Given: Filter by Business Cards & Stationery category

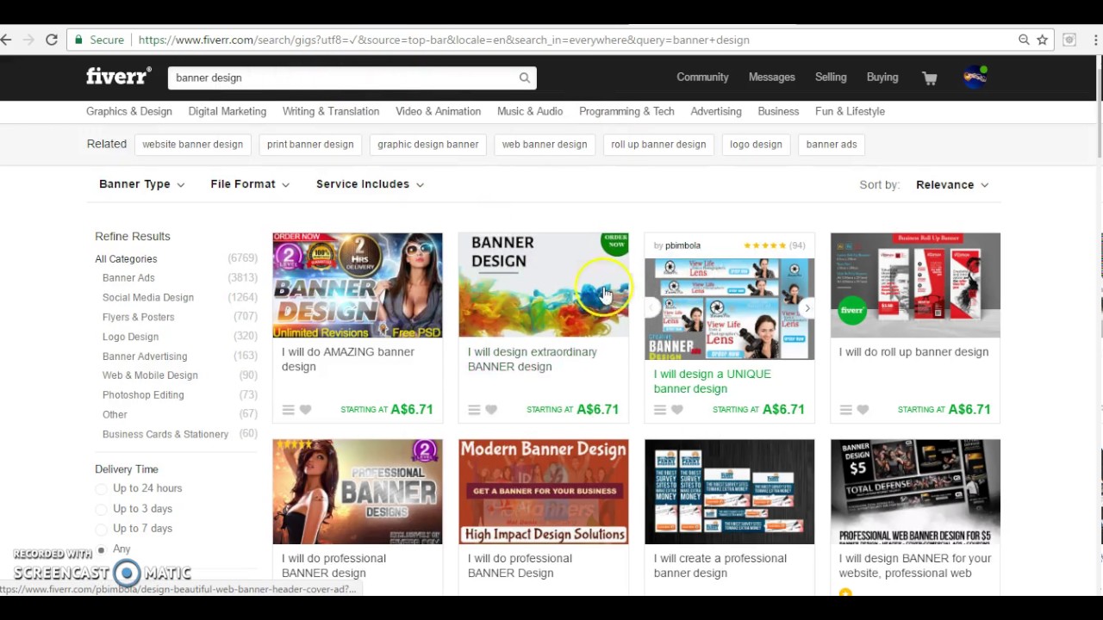Looking at the screenshot, I should 165,435.
